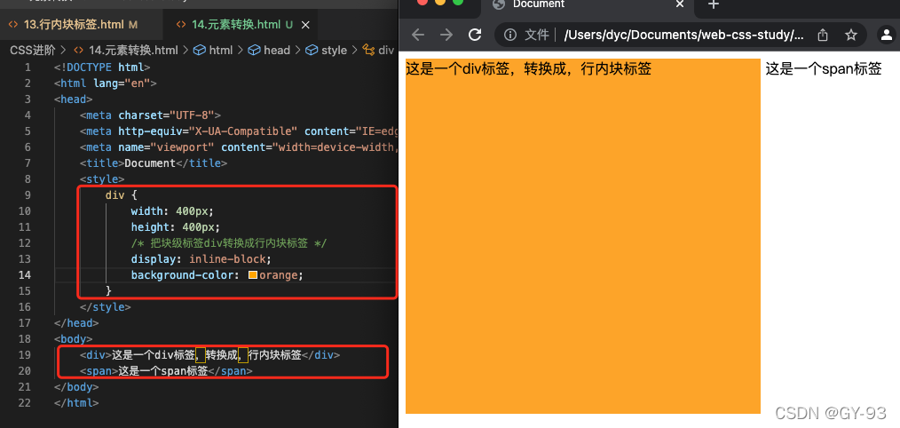
Task: Click the orange color swatch in code
Action: point(253,275)
